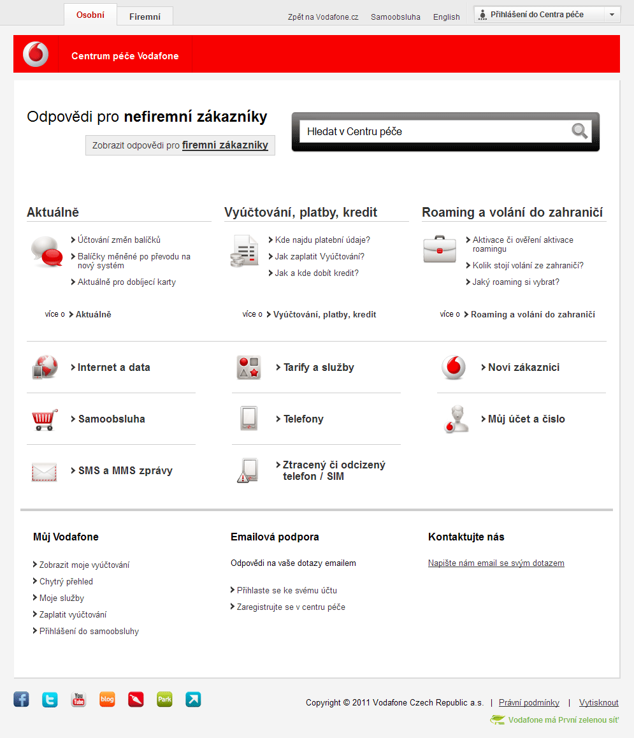
Task: Click the Vytisknout footer link
Action: (599, 703)
